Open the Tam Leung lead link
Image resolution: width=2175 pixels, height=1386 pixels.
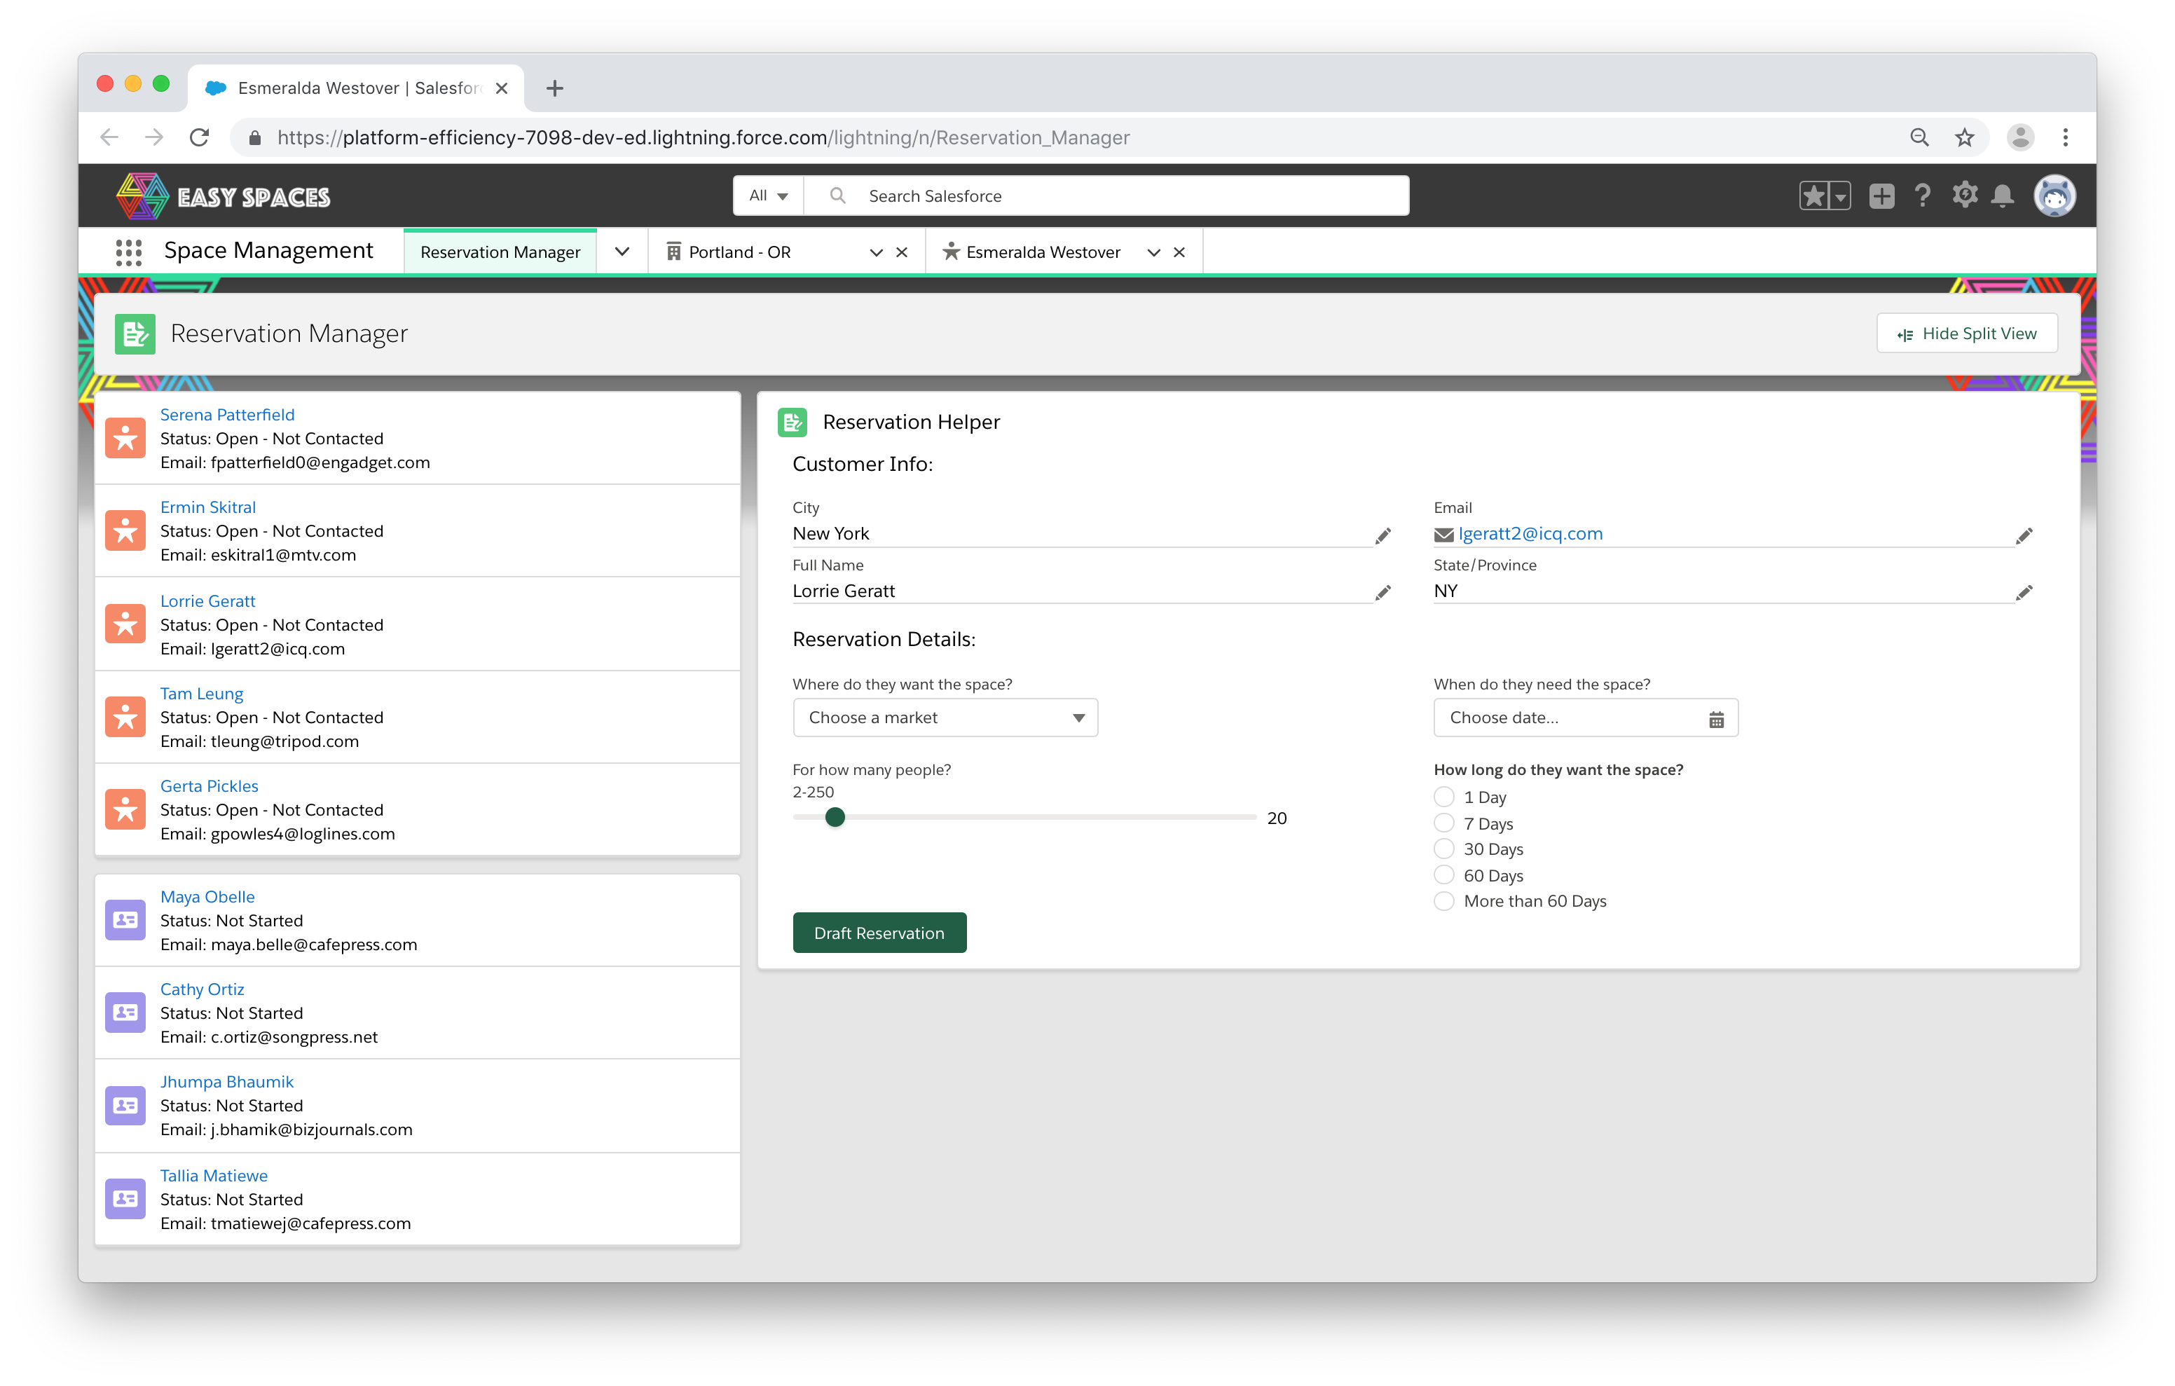pos(201,693)
